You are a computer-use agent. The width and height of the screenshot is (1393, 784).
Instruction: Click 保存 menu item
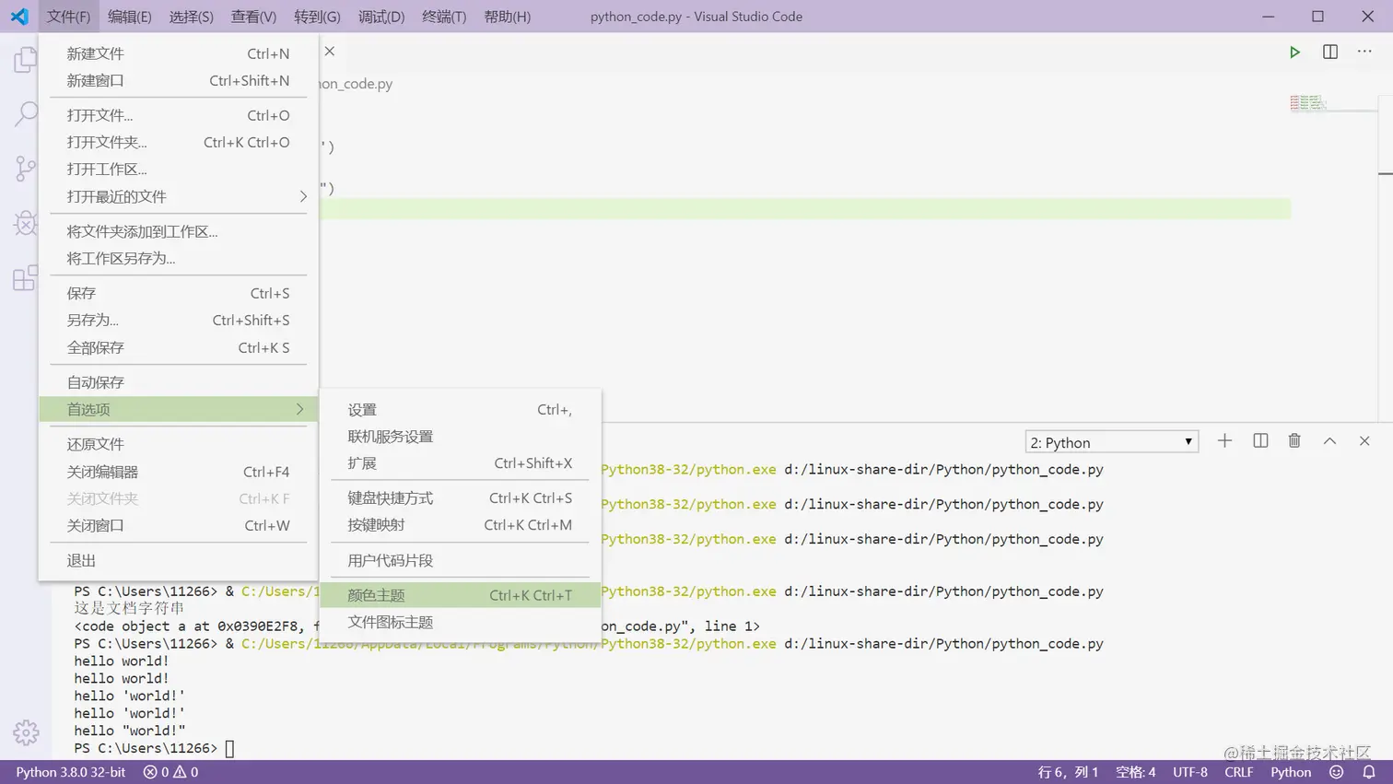179,293
